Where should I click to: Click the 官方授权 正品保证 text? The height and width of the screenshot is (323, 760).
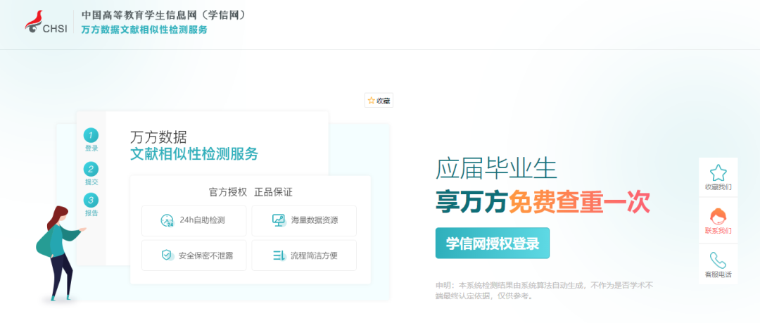(251, 192)
